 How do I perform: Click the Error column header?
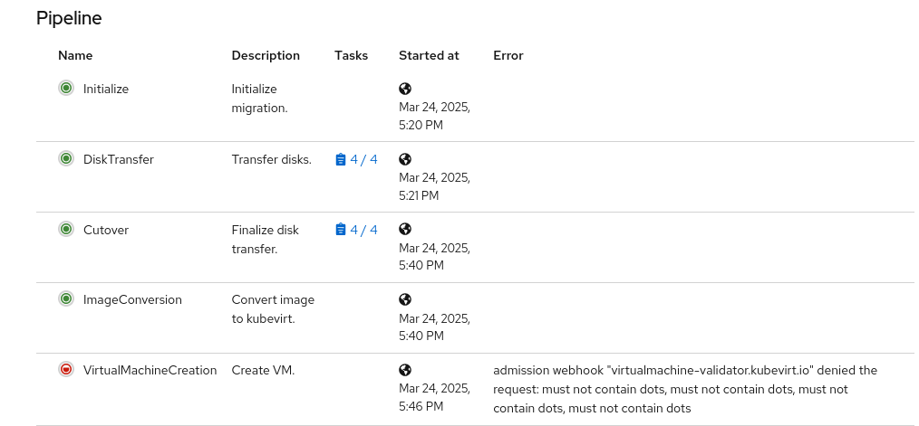pyautogui.click(x=508, y=55)
